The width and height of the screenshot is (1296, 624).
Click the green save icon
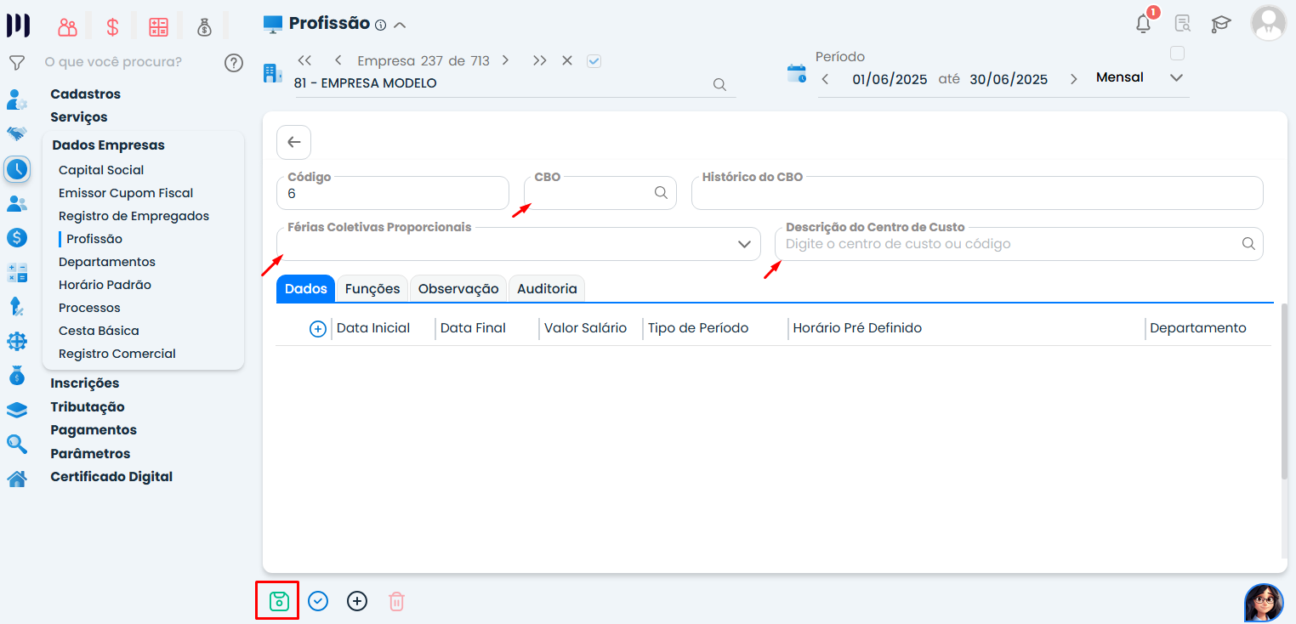(x=278, y=601)
